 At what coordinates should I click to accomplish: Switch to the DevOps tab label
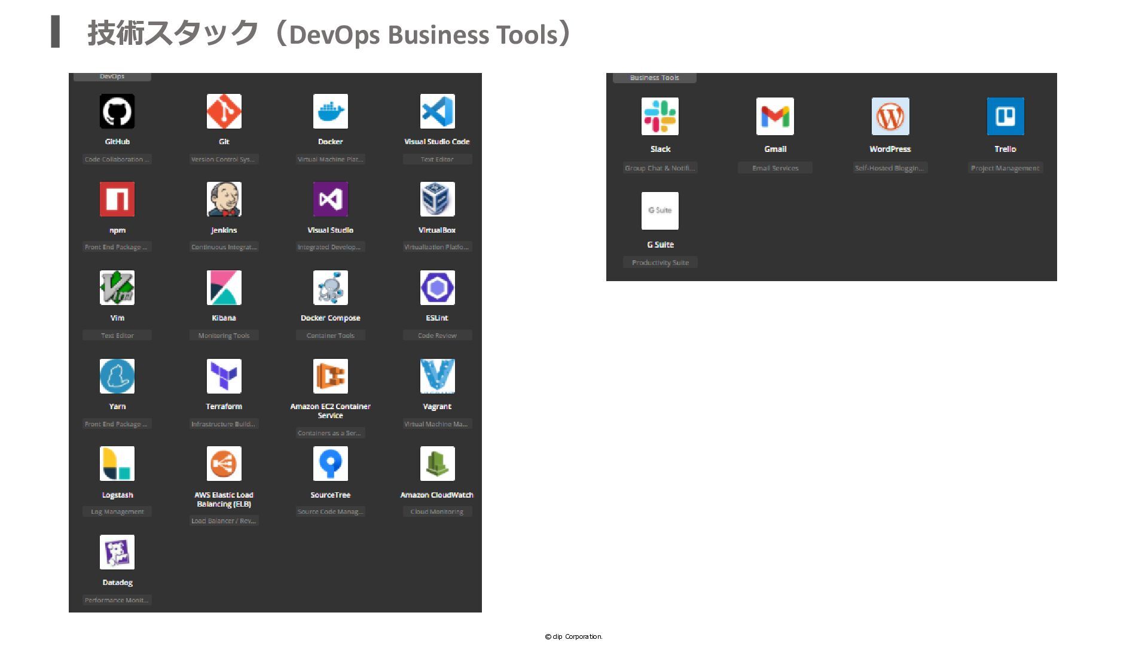click(112, 77)
